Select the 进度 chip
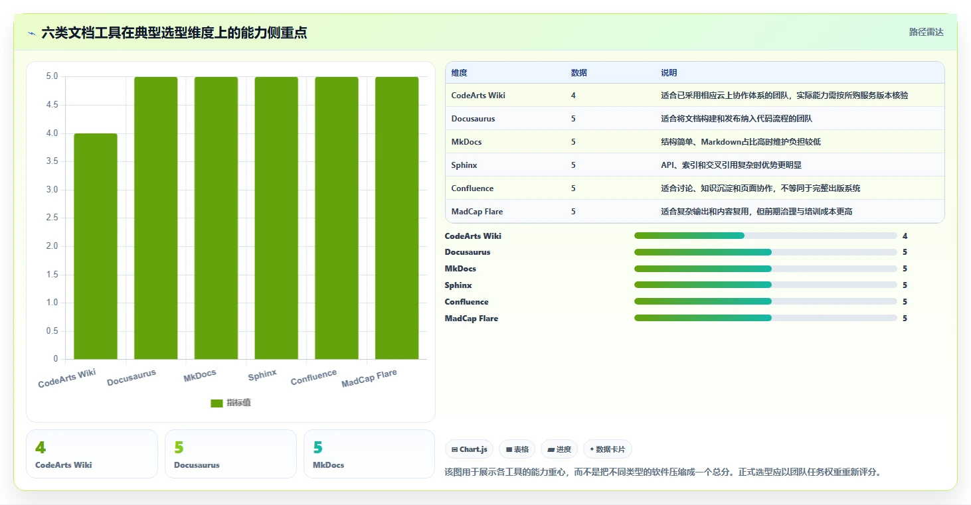This screenshot has height=505, width=971. (x=559, y=449)
